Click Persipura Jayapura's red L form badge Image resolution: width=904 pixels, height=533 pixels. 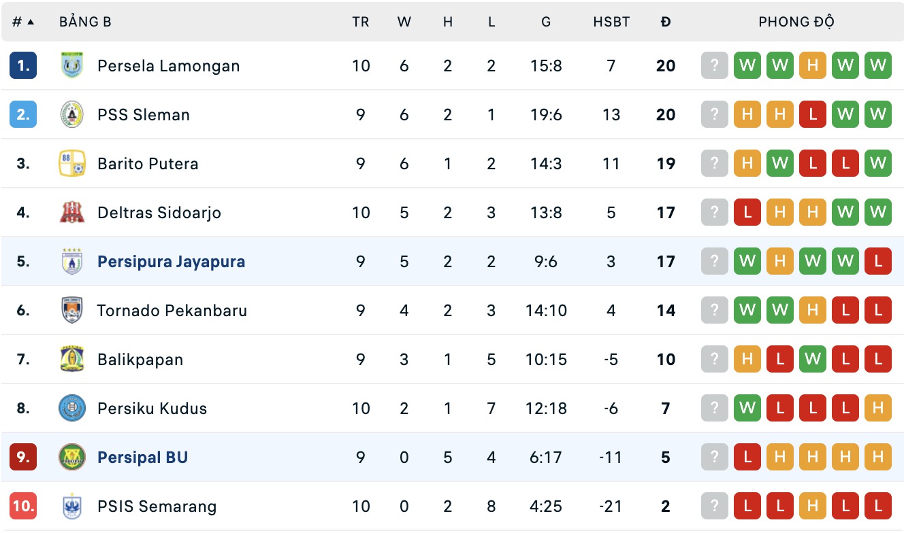point(878,262)
